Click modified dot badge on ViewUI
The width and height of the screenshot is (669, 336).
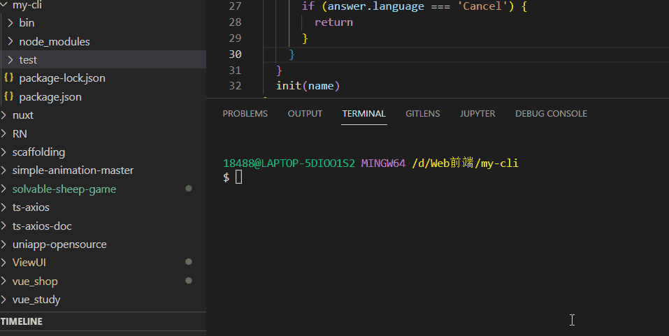[189, 261]
